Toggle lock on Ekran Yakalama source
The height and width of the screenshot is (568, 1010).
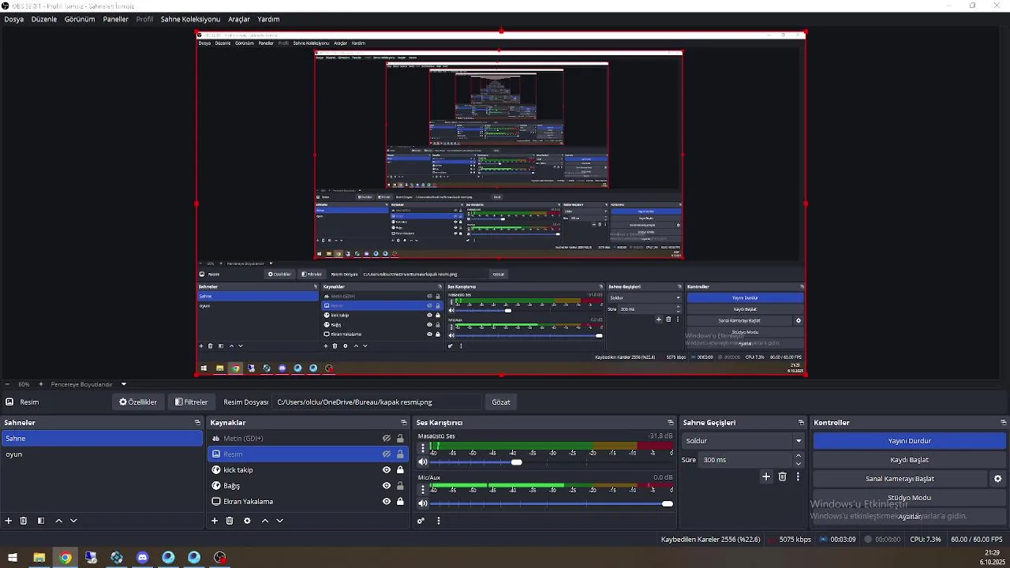click(x=400, y=502)
